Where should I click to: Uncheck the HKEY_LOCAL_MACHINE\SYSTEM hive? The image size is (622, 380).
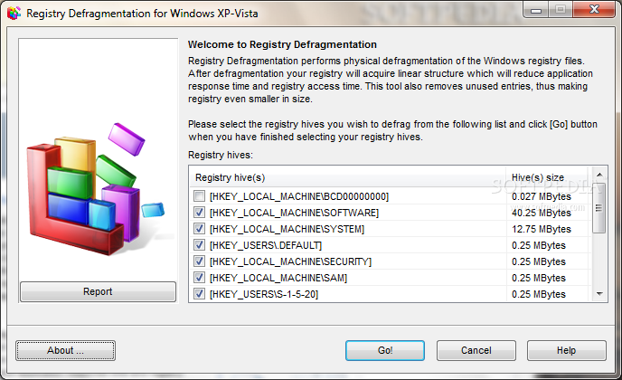(x=199, y=229)
